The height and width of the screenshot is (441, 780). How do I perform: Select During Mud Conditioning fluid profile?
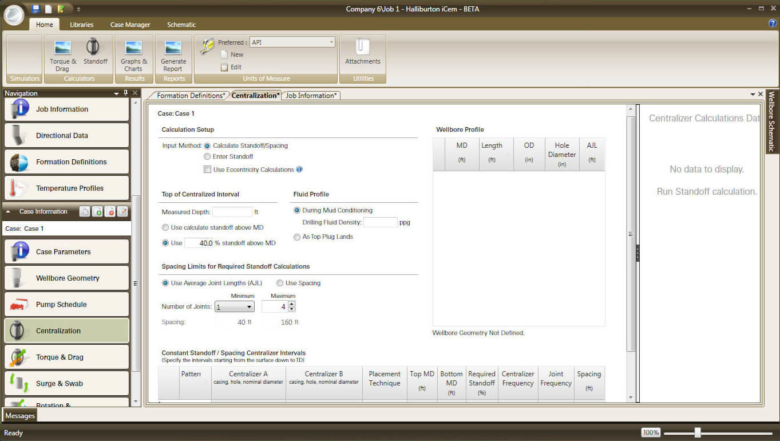[297, 210]
